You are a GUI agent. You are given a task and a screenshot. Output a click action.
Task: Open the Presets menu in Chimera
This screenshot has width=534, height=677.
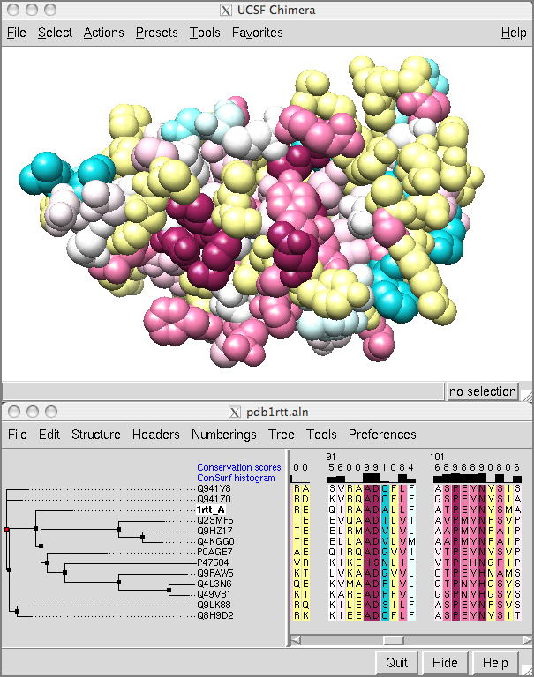click(x=156, y=33)
